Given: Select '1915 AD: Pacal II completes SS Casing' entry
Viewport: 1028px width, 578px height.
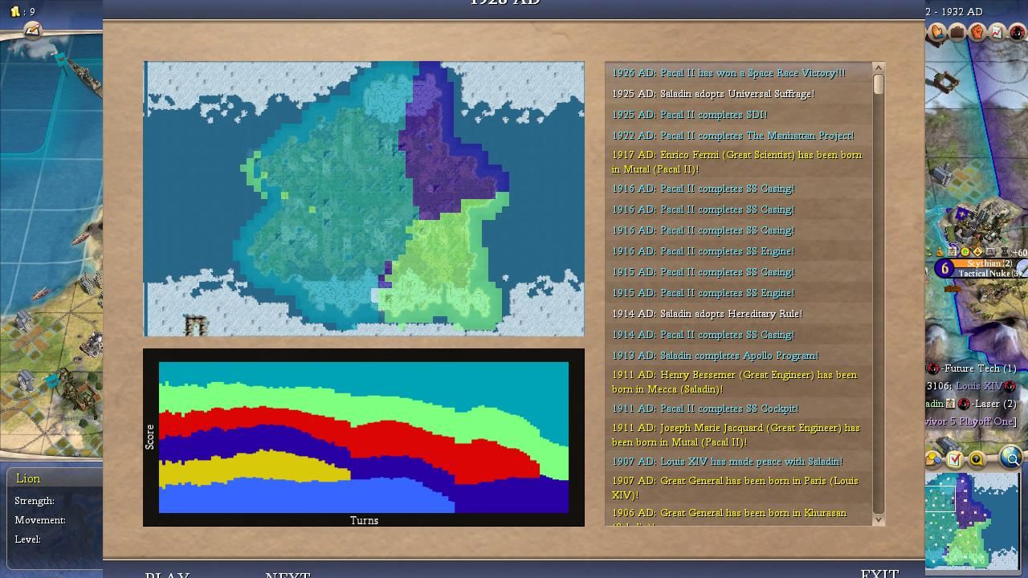Looking at the screenshot, I should click(739, 272).
